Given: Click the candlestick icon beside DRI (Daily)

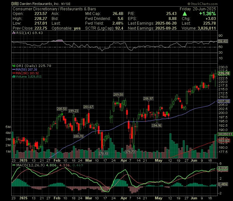Looking at the screenshot, I should pos(14,66).
